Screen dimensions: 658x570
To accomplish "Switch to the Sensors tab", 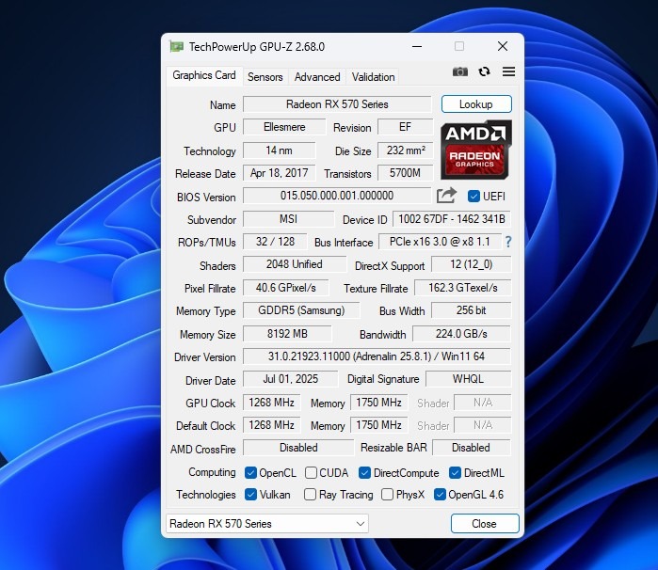I will click(265, 77).
